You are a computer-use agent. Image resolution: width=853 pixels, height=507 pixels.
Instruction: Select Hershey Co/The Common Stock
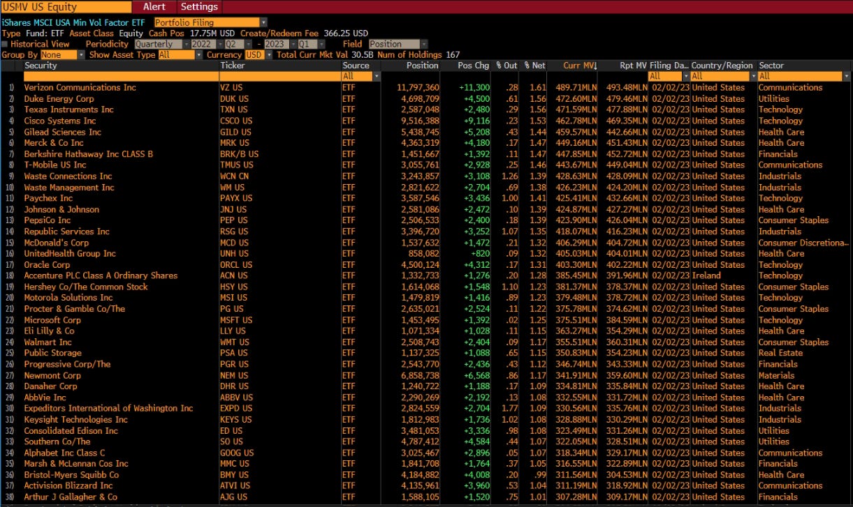pos(86,287)
